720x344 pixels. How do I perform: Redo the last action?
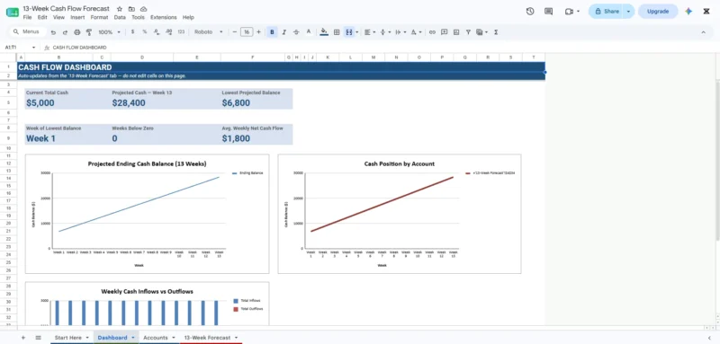(65, 32)
